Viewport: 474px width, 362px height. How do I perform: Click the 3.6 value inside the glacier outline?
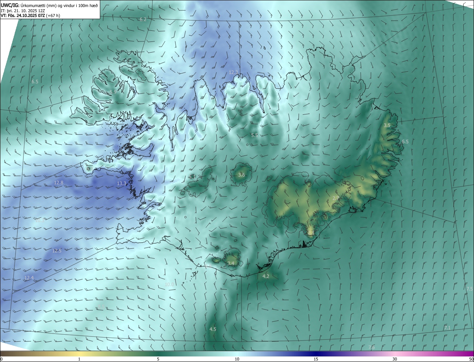(241, 175)
